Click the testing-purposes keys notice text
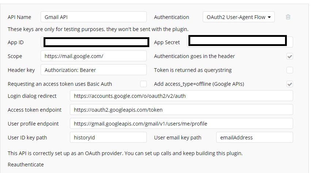Screen dimensions: 311x173 coord(98,29)
